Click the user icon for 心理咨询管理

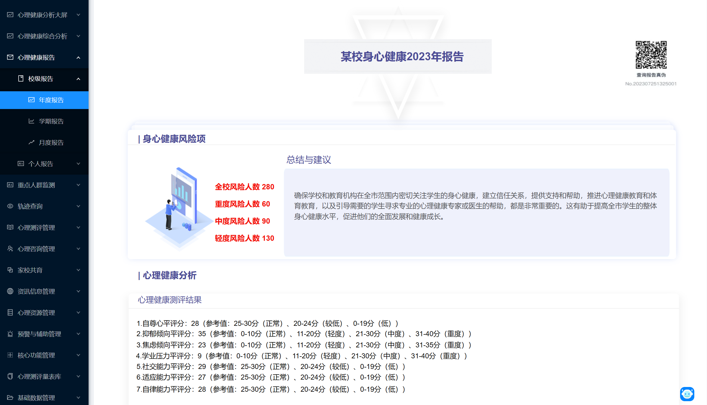10,249
